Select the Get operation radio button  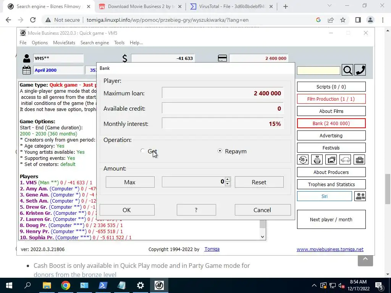coord(143,151)
